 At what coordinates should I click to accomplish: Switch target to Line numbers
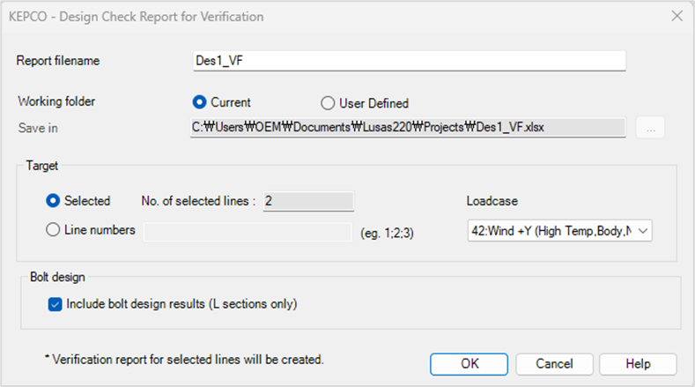click(x=53, y=230)
